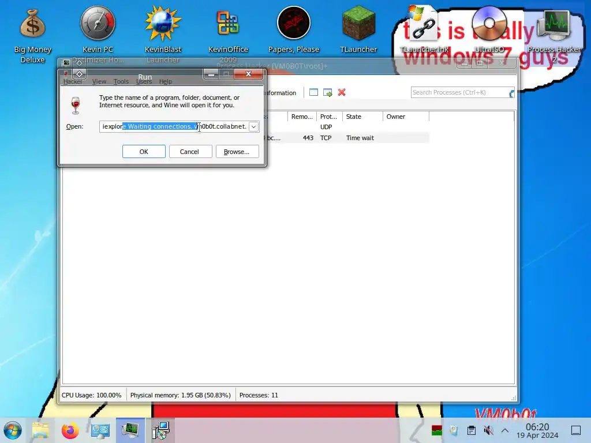Open the Hacker menu

point(72,81)
